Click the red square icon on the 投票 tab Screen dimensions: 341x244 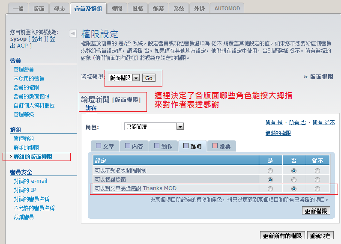point(215,146)
